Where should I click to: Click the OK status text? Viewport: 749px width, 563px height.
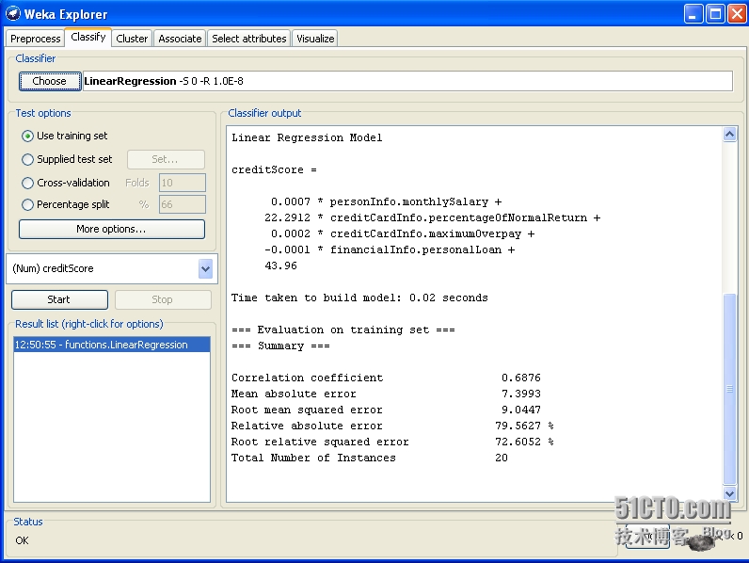click(22, 540)
